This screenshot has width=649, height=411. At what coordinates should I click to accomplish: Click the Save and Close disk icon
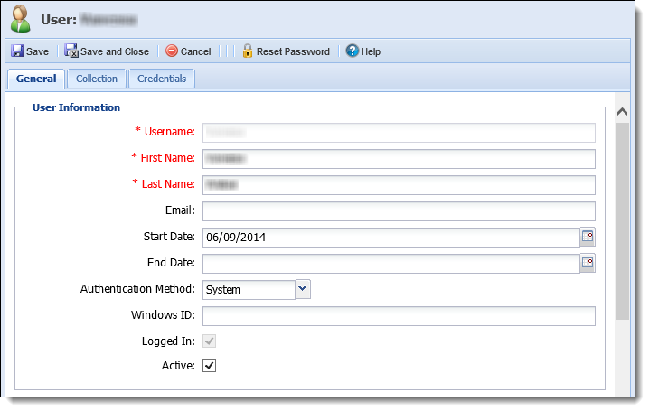point(71,51)
